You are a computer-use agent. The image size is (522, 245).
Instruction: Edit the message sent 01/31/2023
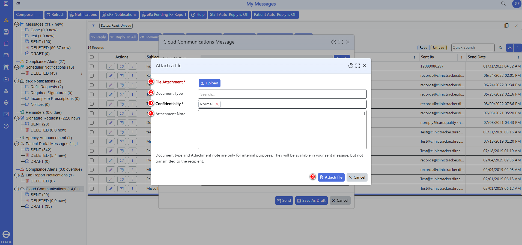pyautogui.click(x=111, y=66)
